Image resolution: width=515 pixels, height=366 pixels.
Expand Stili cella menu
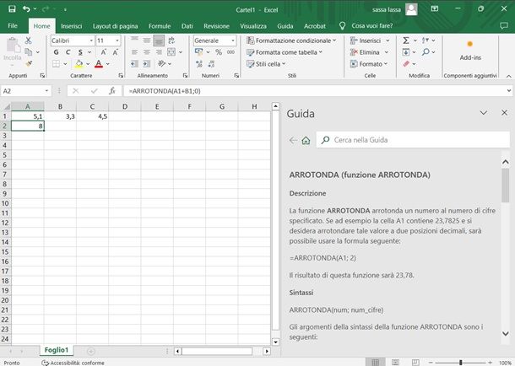point(266,64)
